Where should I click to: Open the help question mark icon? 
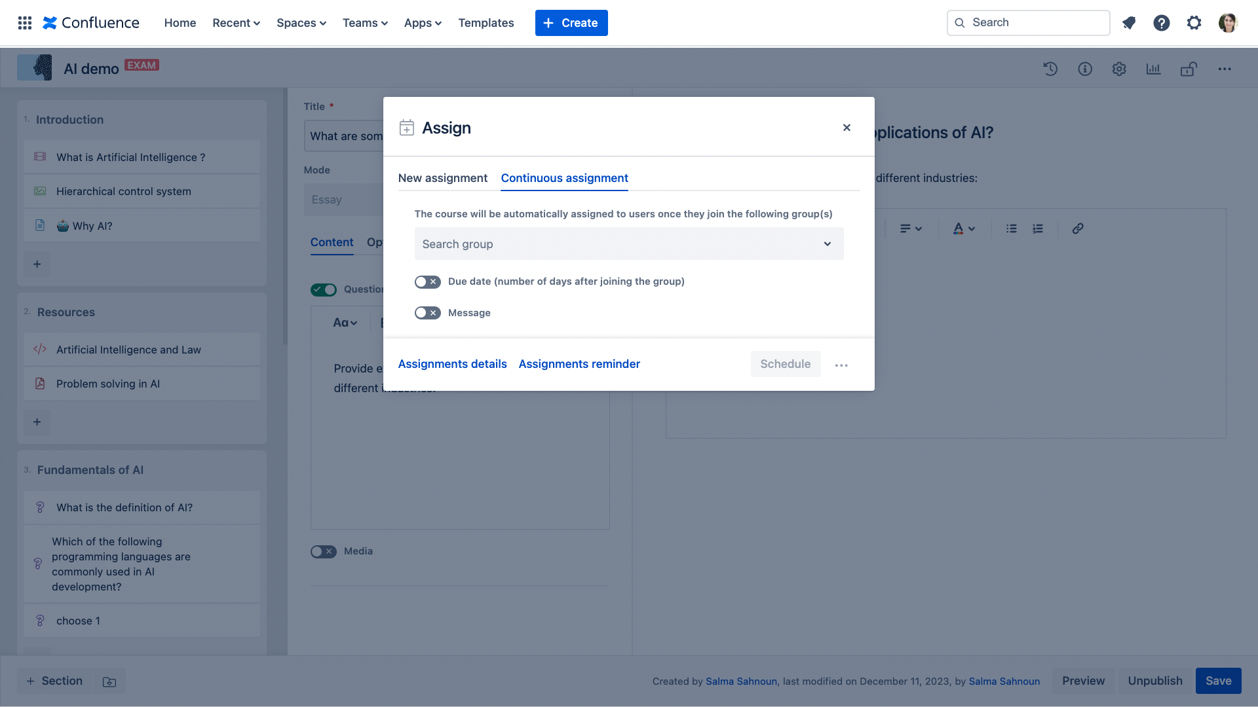pos(1162,23)
